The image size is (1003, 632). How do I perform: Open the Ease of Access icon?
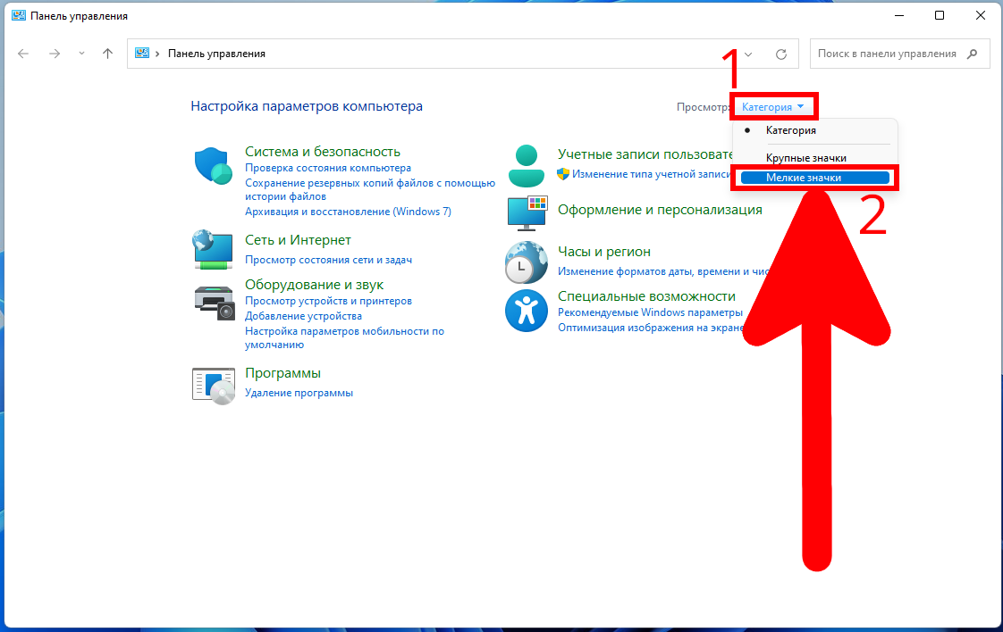click(526, 308)
